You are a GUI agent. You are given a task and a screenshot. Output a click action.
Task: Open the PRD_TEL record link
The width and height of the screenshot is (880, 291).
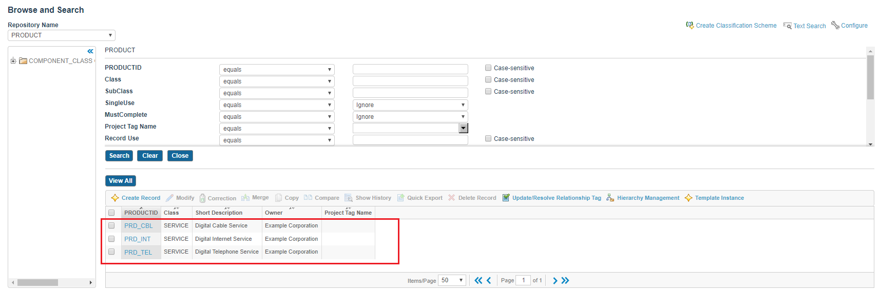click(138, 253)
